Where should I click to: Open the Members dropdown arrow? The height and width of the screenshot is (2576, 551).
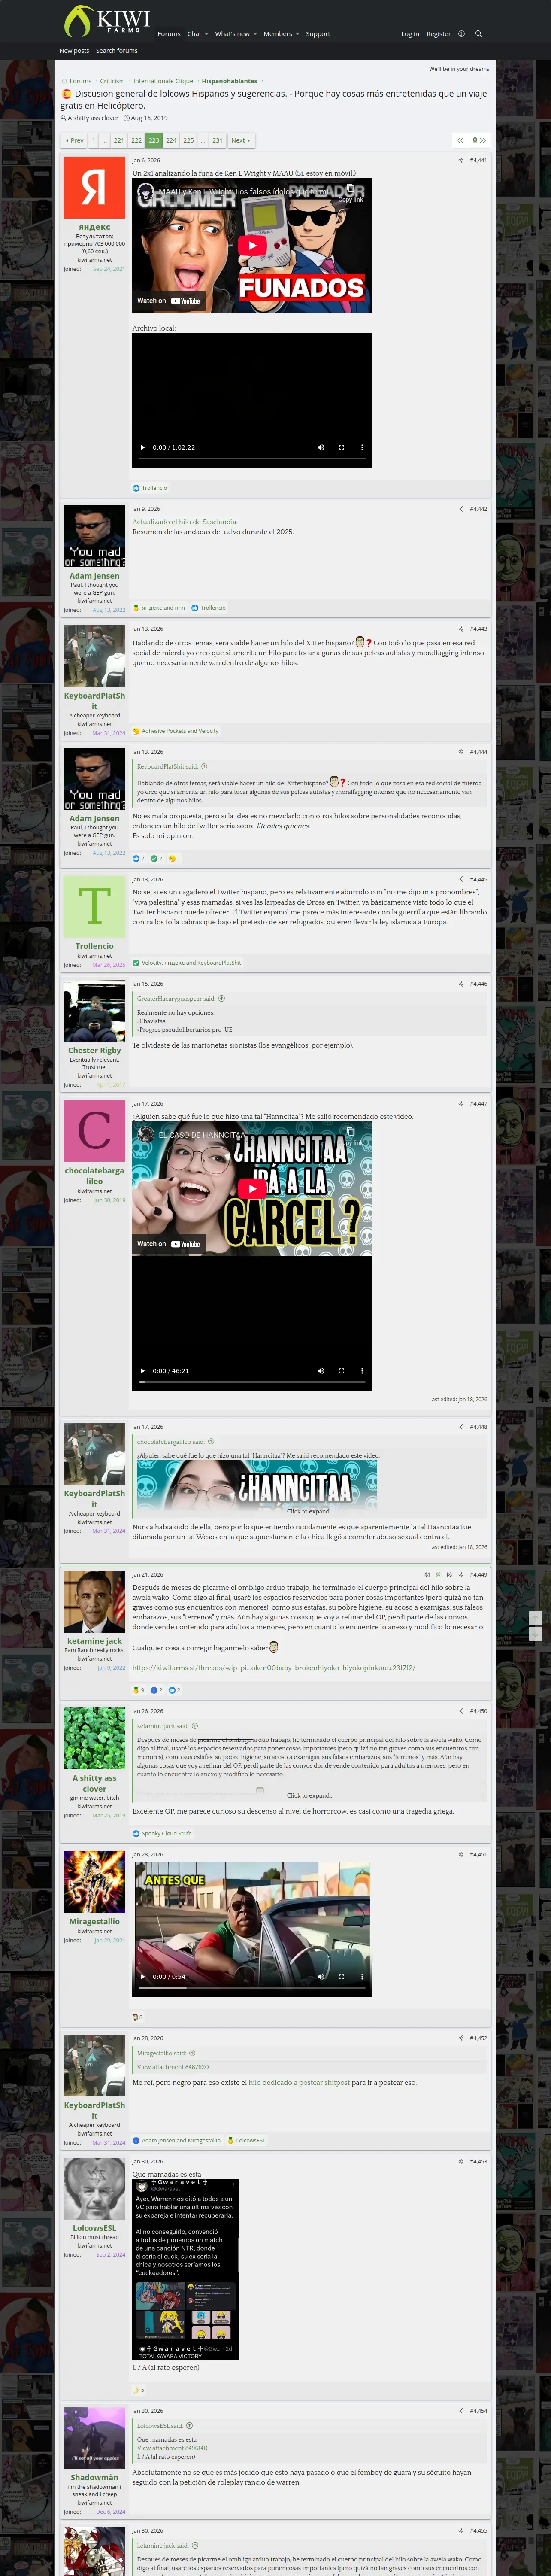pos(298,34)
